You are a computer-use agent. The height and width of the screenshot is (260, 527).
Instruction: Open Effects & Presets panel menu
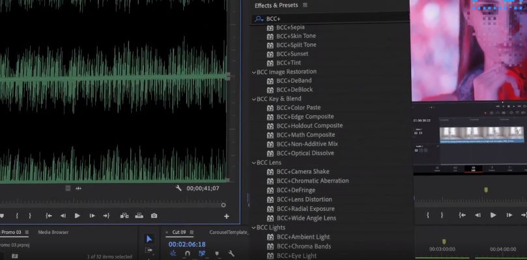[305, 5]
